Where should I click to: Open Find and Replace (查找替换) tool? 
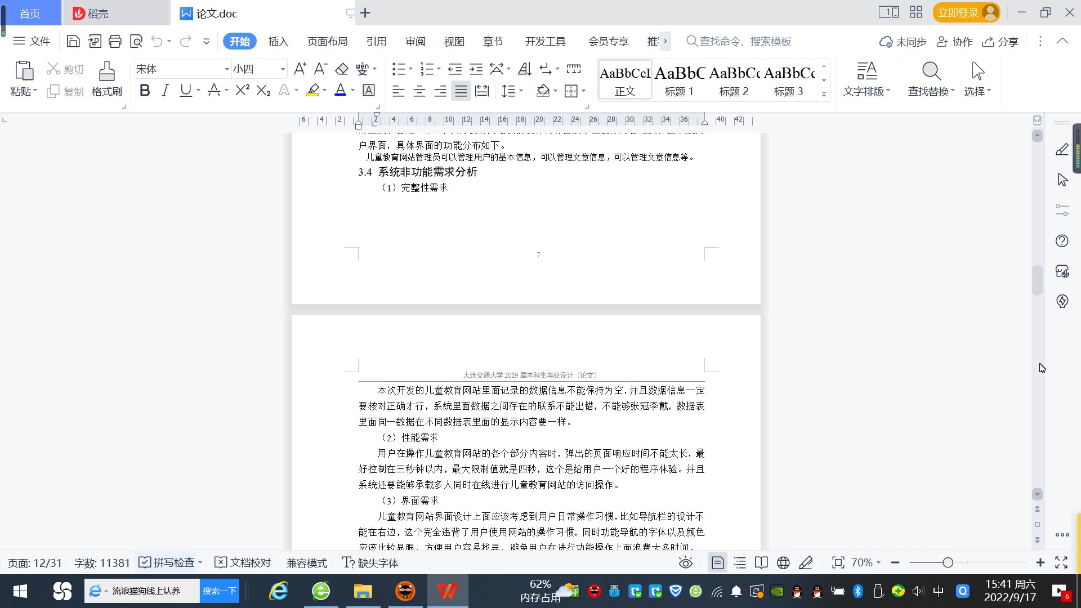click(931, 78)
